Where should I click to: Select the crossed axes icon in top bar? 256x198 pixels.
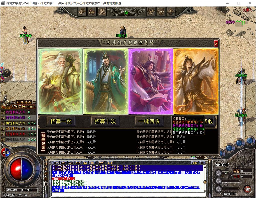[102, 12]
